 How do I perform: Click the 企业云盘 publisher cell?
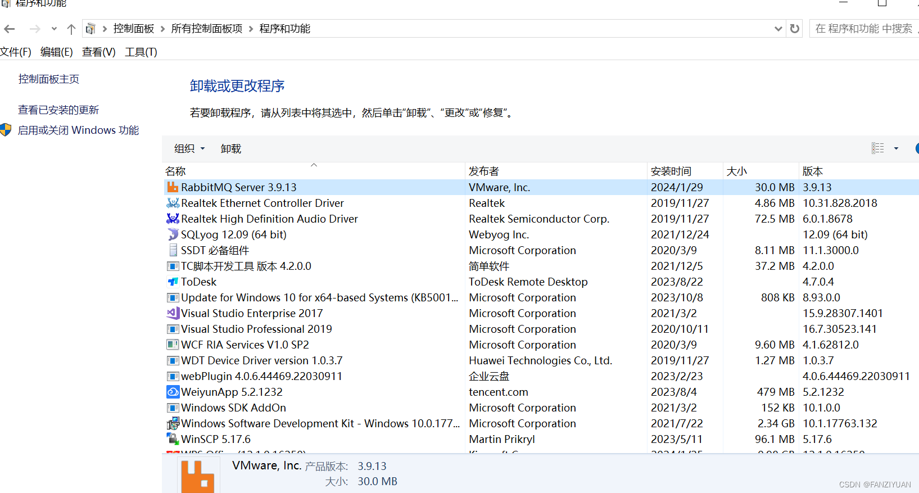coord(489,376)
